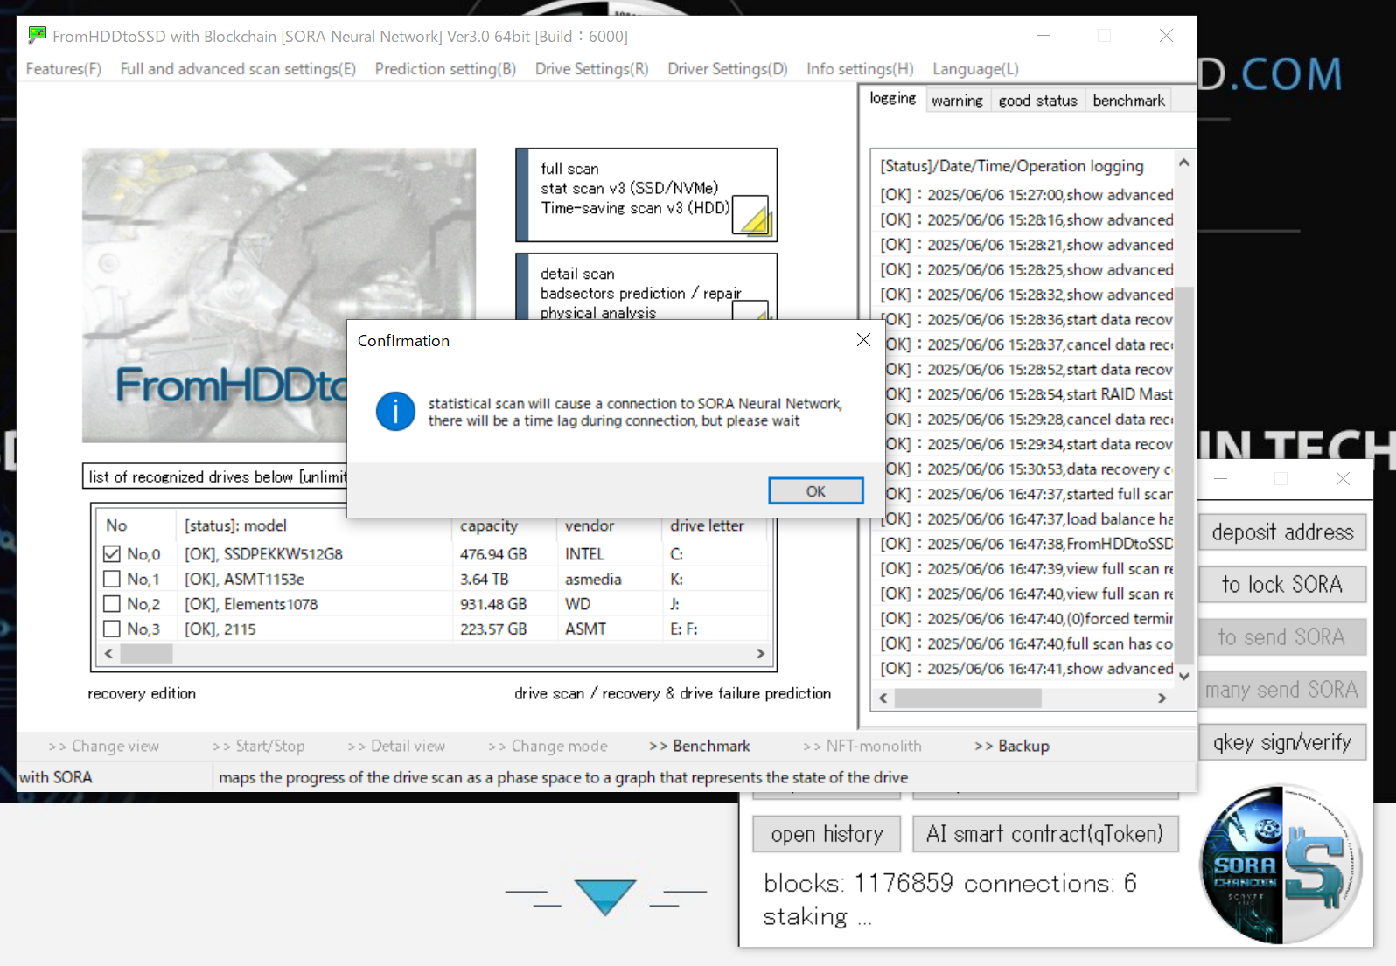Screen dimensions: 1396x966
Task: Click the deposit address button
Action: tap(1282, 532)
